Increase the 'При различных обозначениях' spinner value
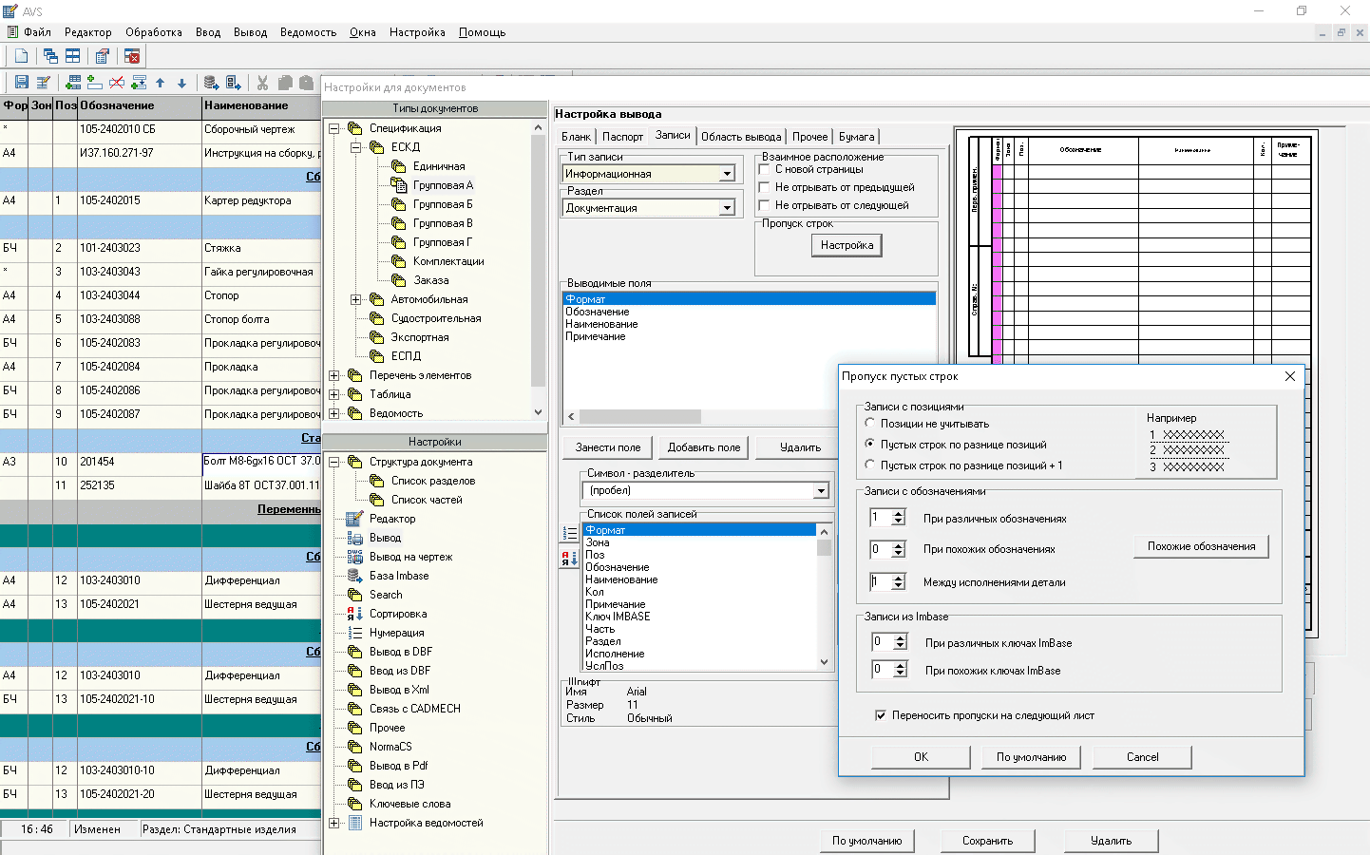Viewport: 1370px width, 855px height. [898, 513]
